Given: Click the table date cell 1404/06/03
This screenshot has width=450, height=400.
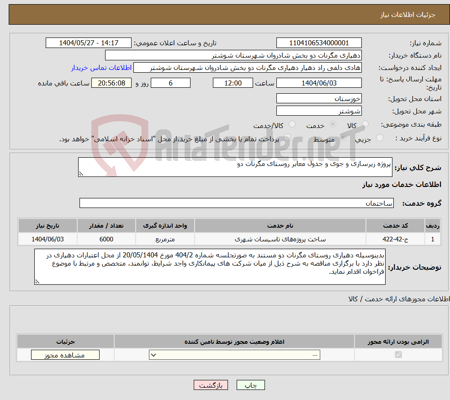Looking at the screenshot, I should [x=48, y=239].
